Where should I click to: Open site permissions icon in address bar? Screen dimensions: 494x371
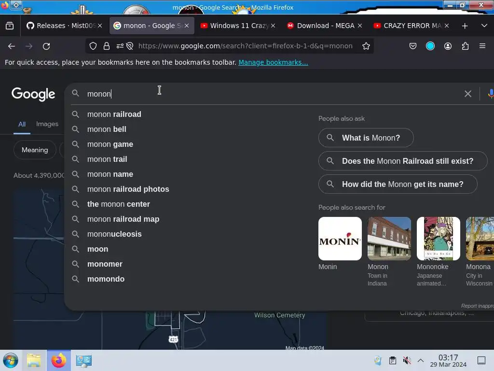(120, 46)
